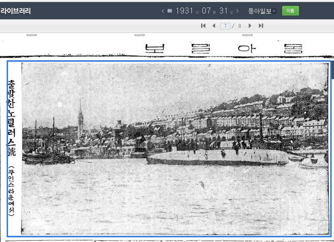This screenshot has width=334, height=242.
Task: Expand the 동아일보 newspaper dropdown arrow
Action: [x=274, y=11]
